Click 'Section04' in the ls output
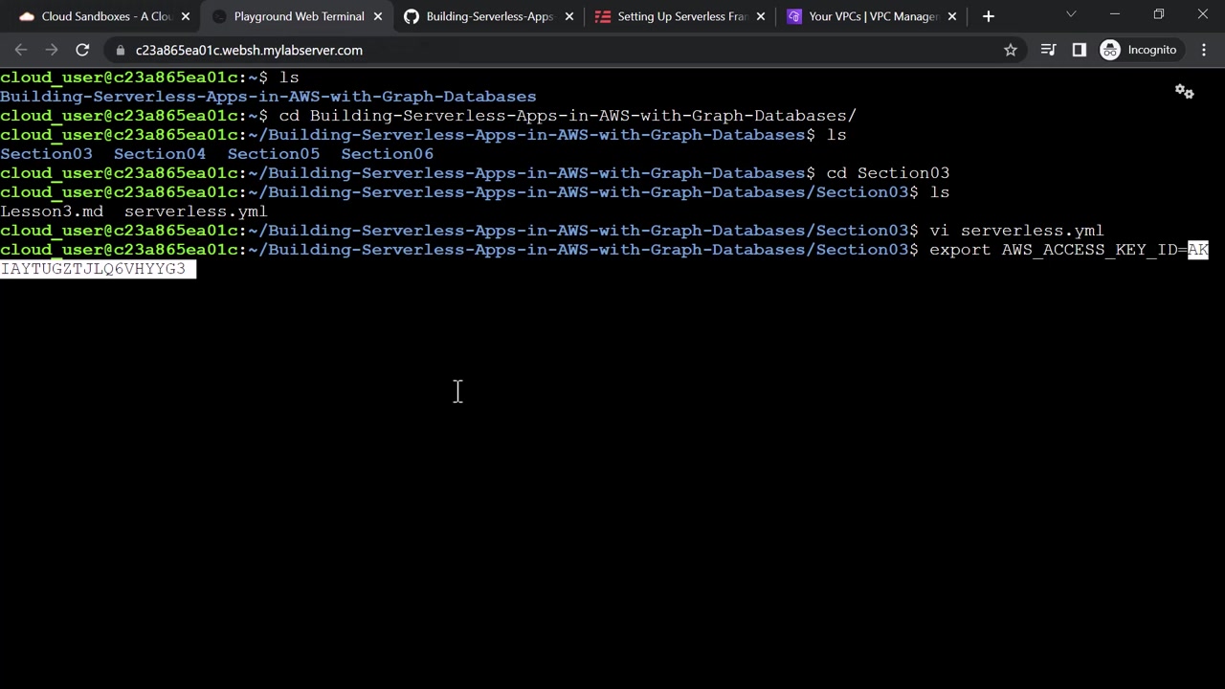This screenshot has width=1225, height=689. point(160,154)
